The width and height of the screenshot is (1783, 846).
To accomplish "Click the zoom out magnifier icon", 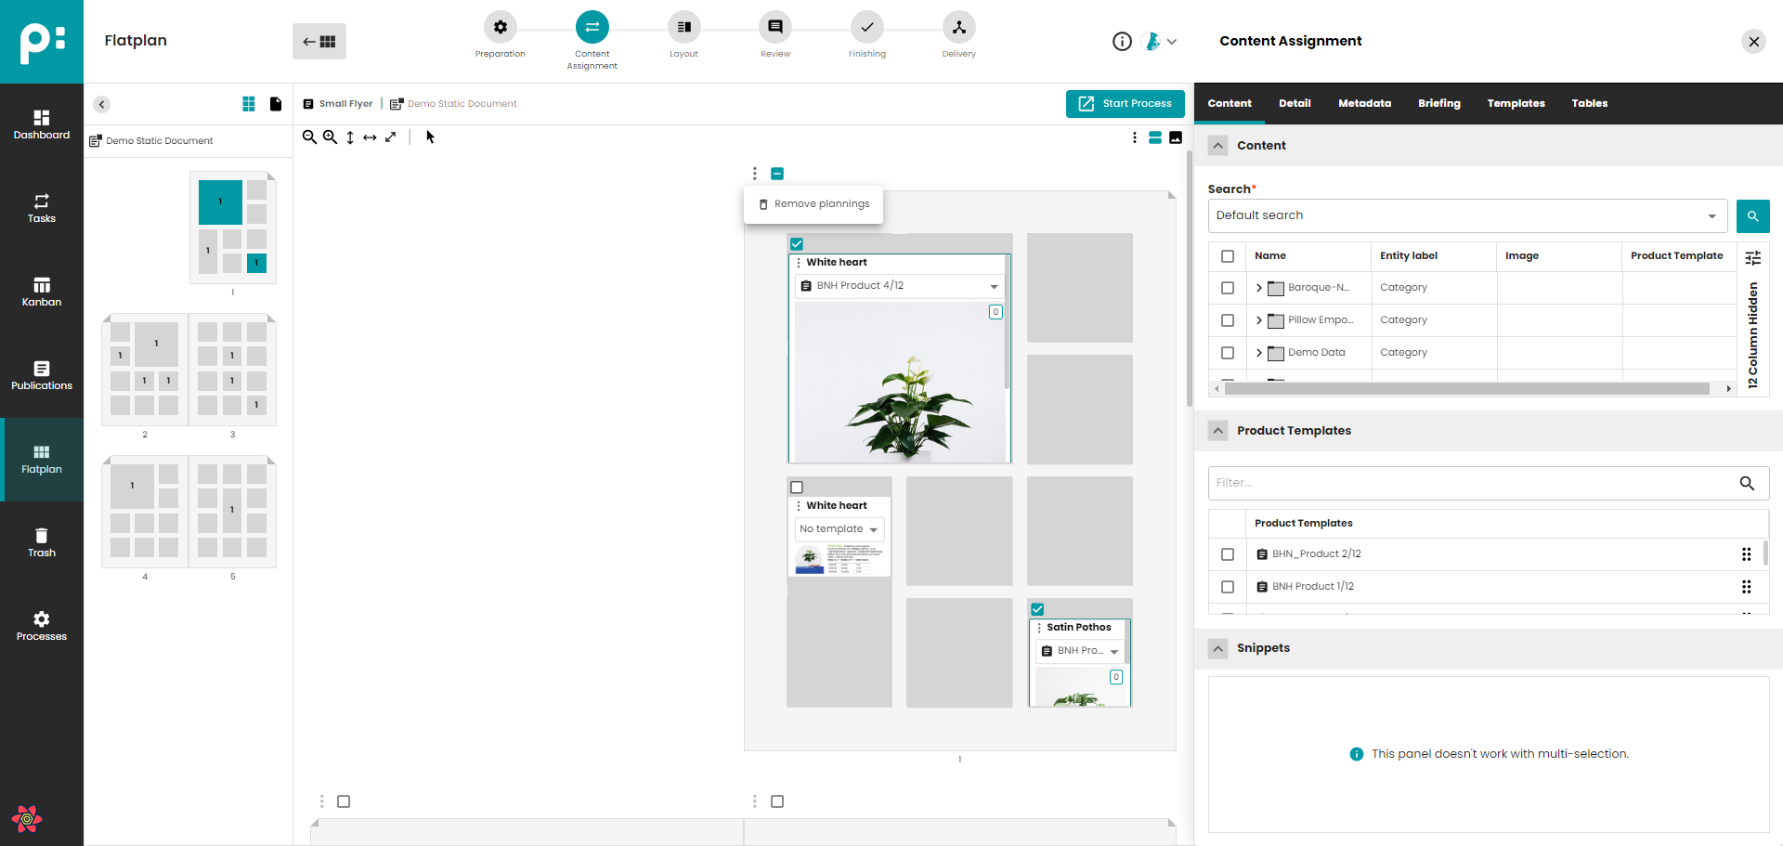I will (x=309, y=137).
